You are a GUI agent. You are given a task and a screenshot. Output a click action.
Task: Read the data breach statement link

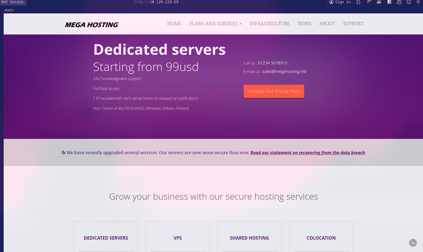coord(308,153)
